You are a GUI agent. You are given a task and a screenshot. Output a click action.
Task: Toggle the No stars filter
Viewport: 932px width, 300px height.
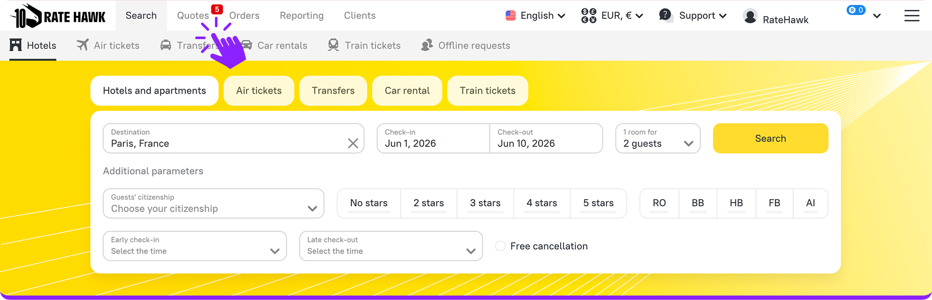point(369,203)
